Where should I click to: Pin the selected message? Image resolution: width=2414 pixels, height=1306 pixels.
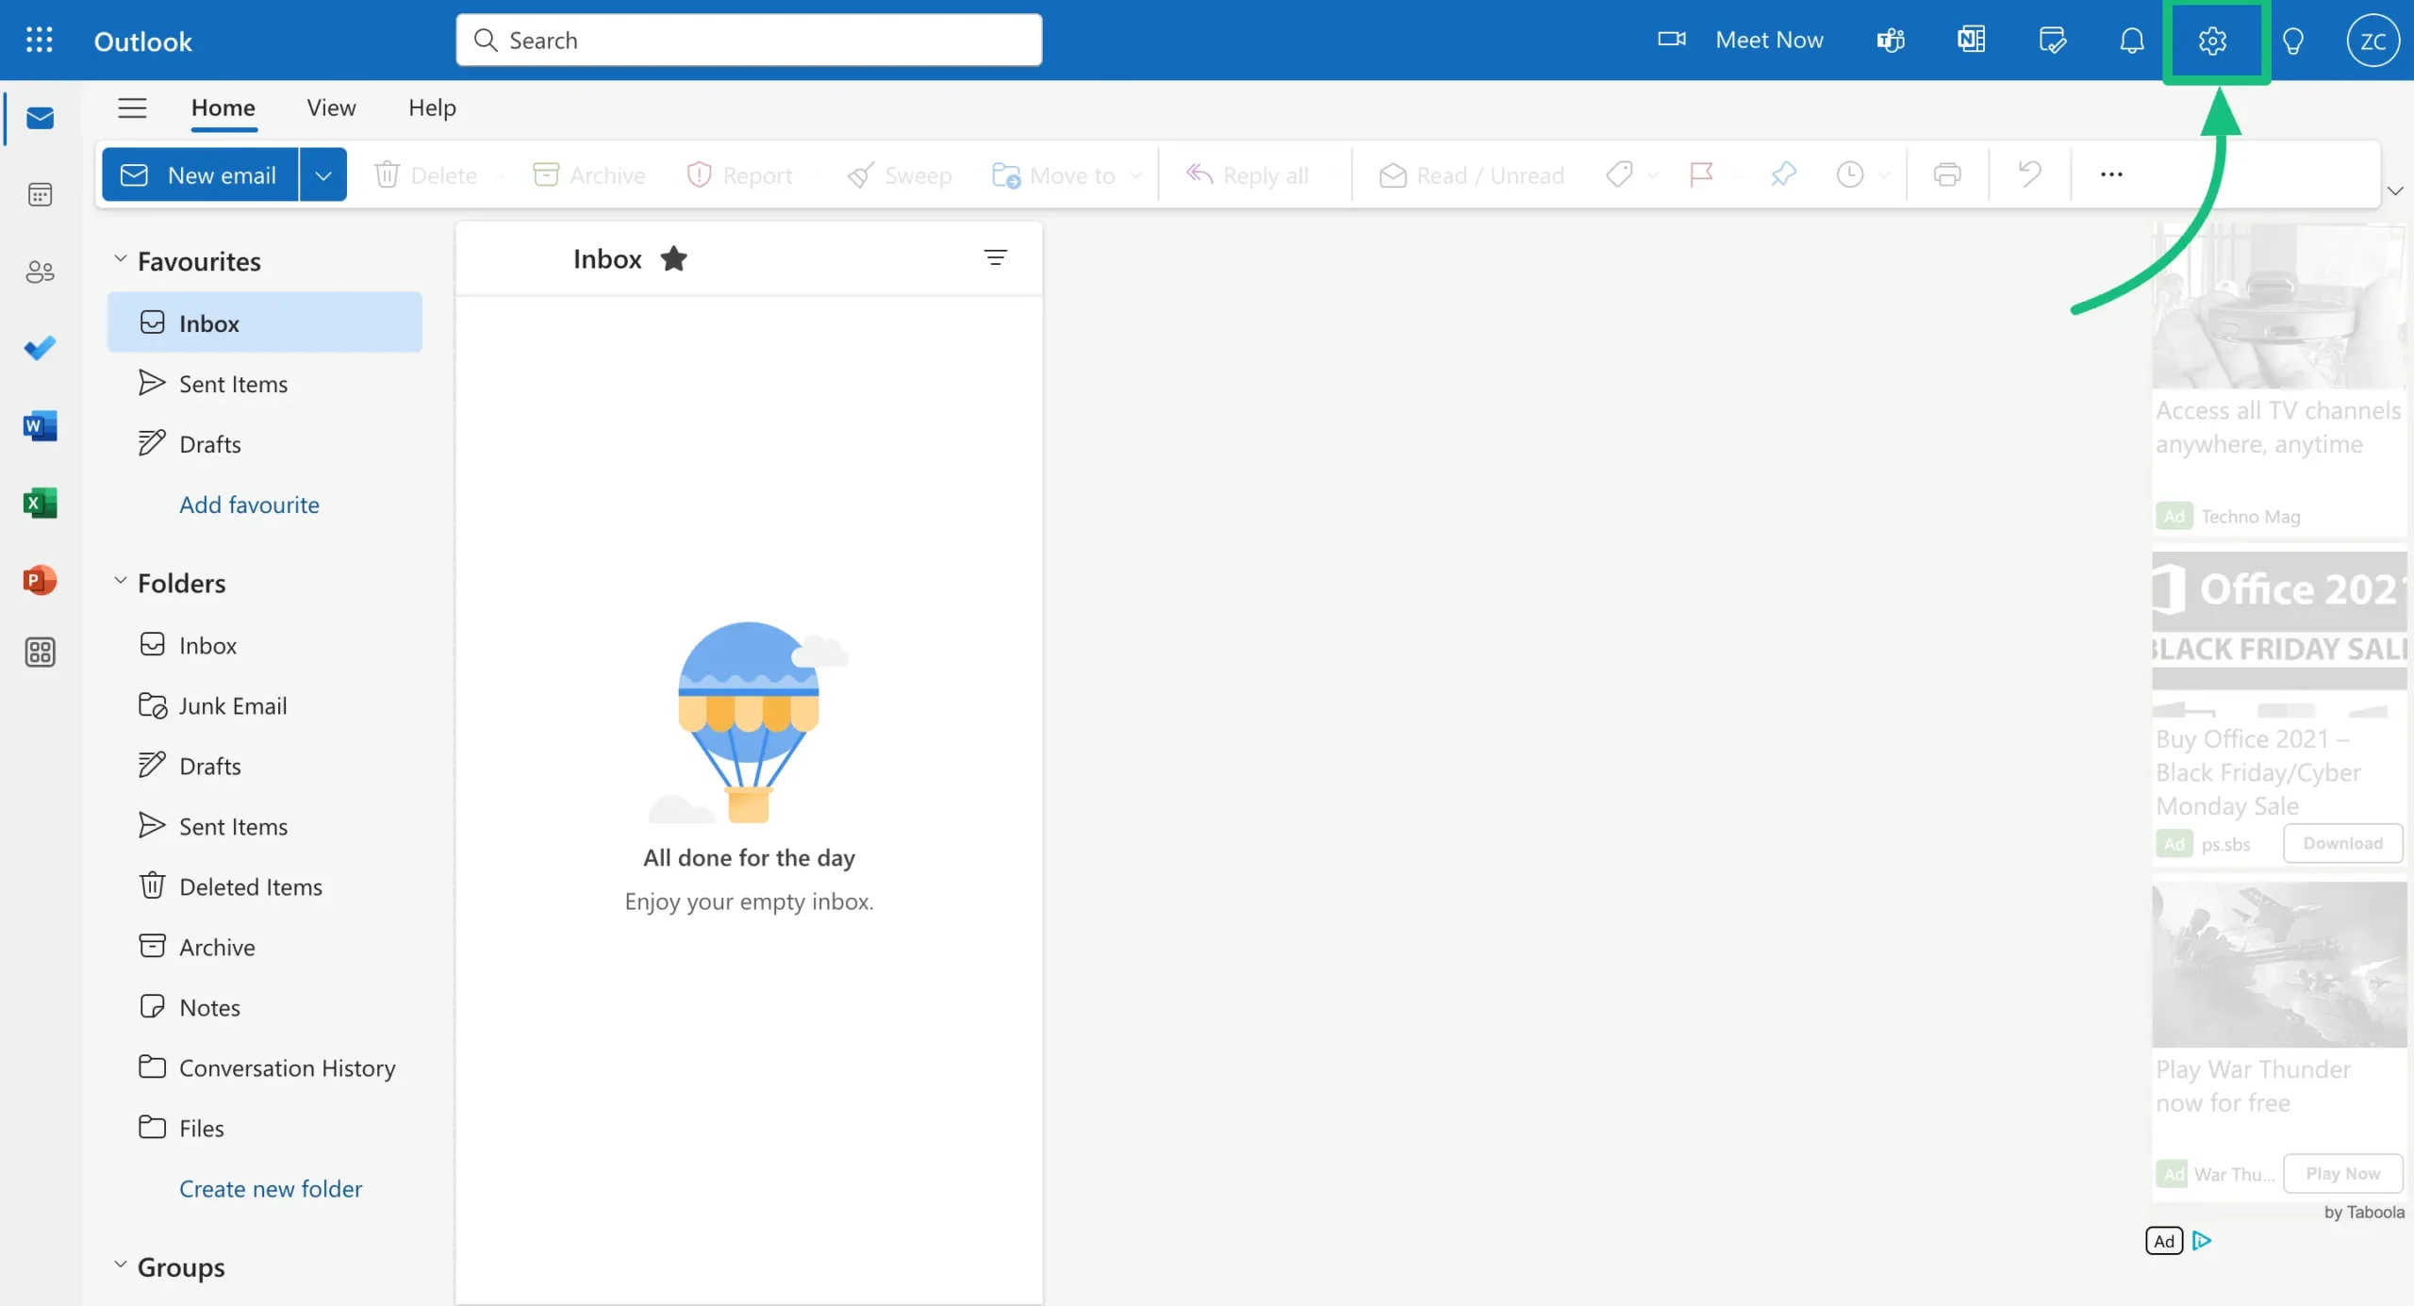(1782, 174)
